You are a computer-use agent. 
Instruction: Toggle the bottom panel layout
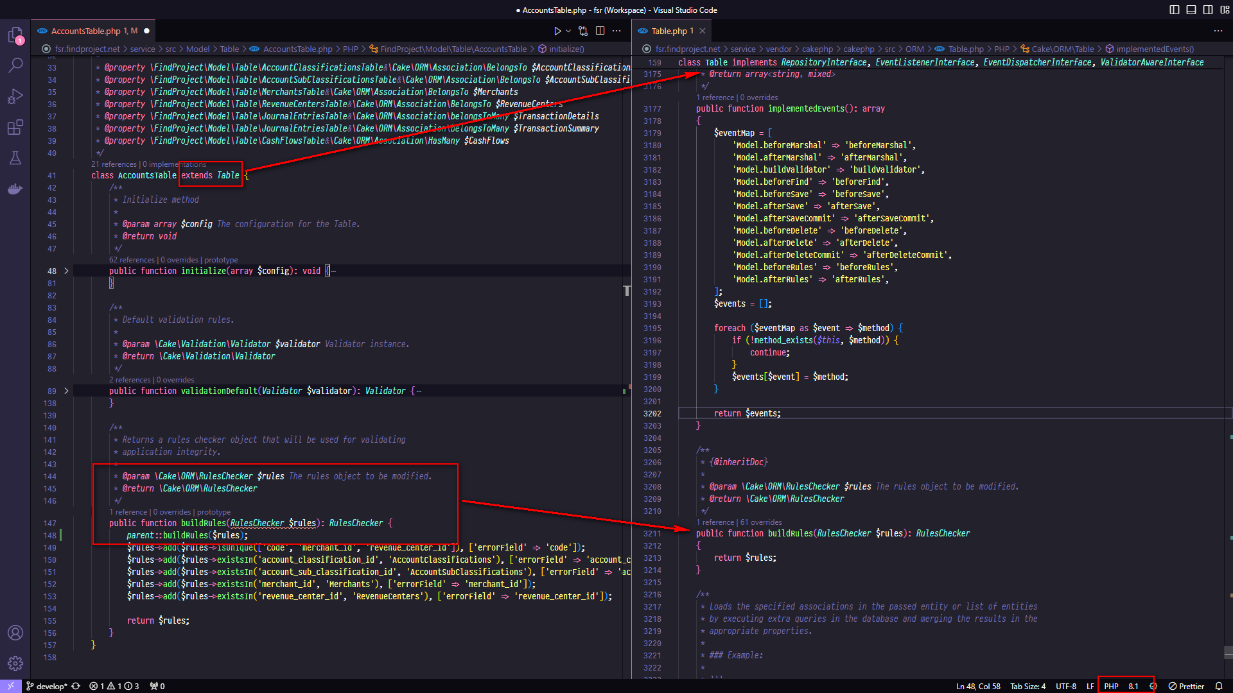(1191, 10)
